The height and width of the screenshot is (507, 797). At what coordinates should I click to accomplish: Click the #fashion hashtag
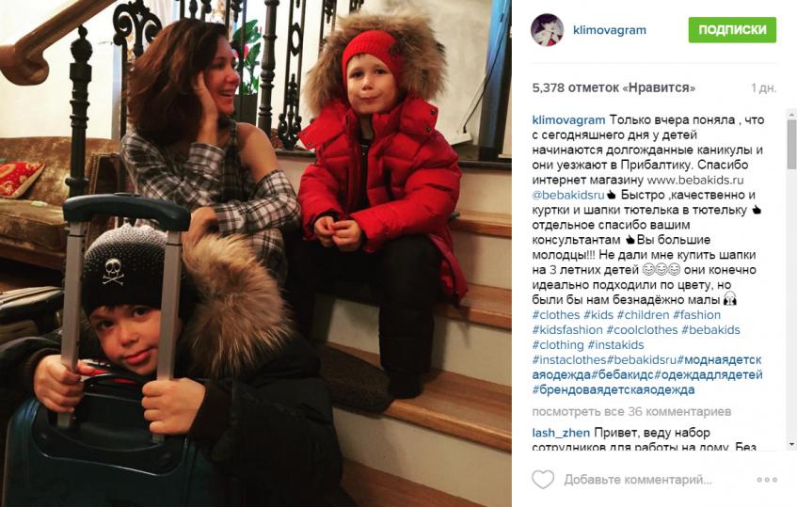[697, 315]
